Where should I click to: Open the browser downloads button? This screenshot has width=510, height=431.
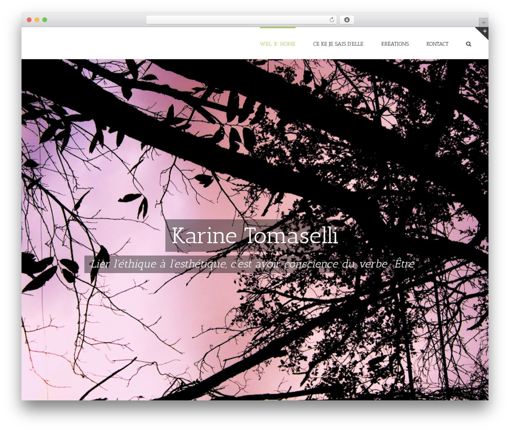[x=347, y=20]
